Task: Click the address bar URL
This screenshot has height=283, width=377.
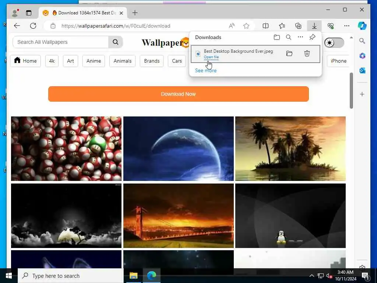Action: (x=116, y=26)
